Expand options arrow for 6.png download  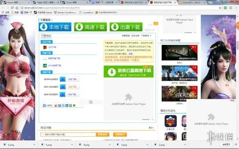pyautogui.click(x=34, y=145)
